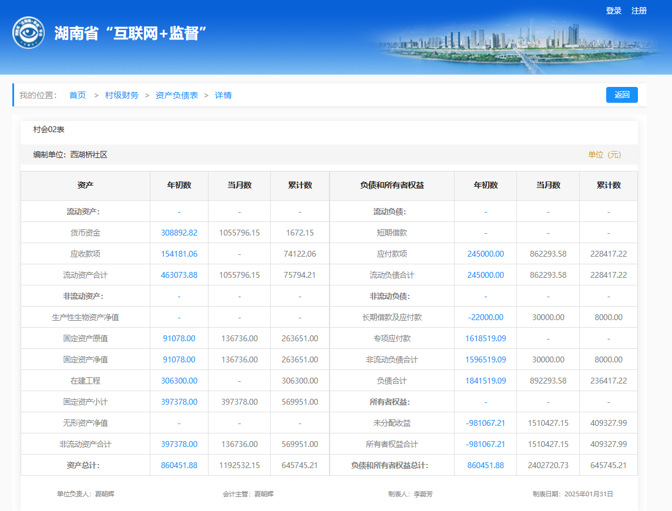Click 非流动负债合计 value 1596519.09

(x=486, y=359)
